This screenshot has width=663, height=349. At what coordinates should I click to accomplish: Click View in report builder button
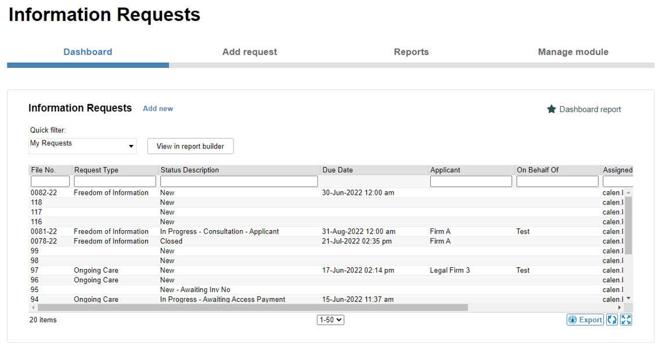190,146
